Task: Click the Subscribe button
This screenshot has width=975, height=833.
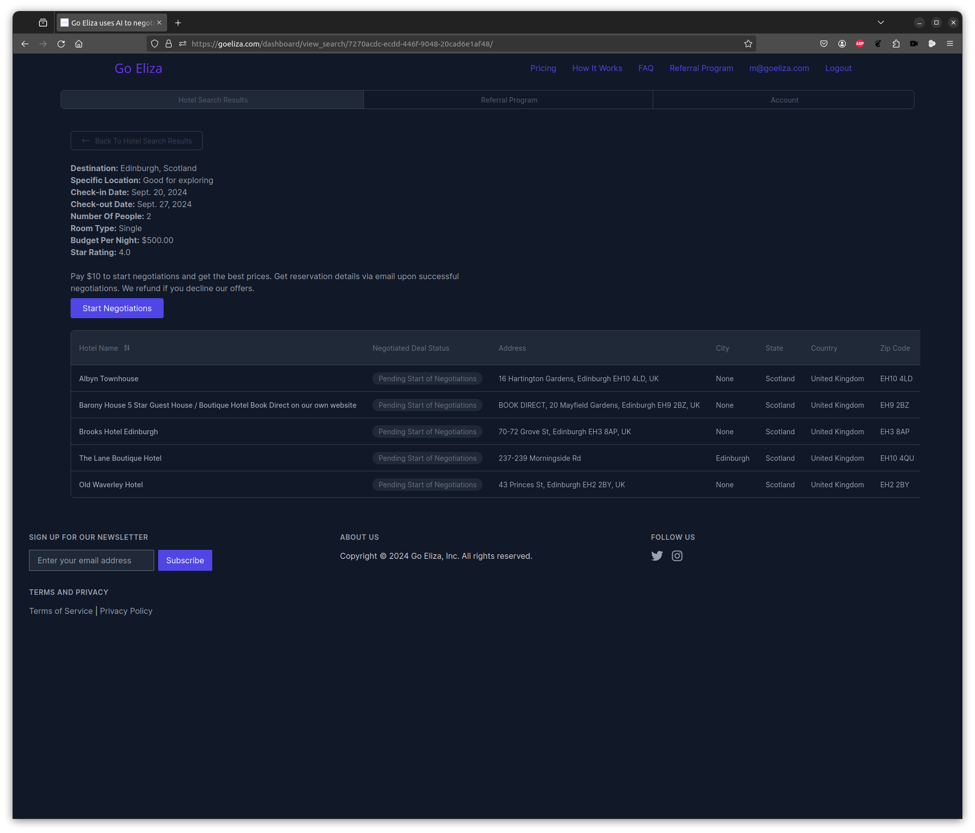Action: 185,560
